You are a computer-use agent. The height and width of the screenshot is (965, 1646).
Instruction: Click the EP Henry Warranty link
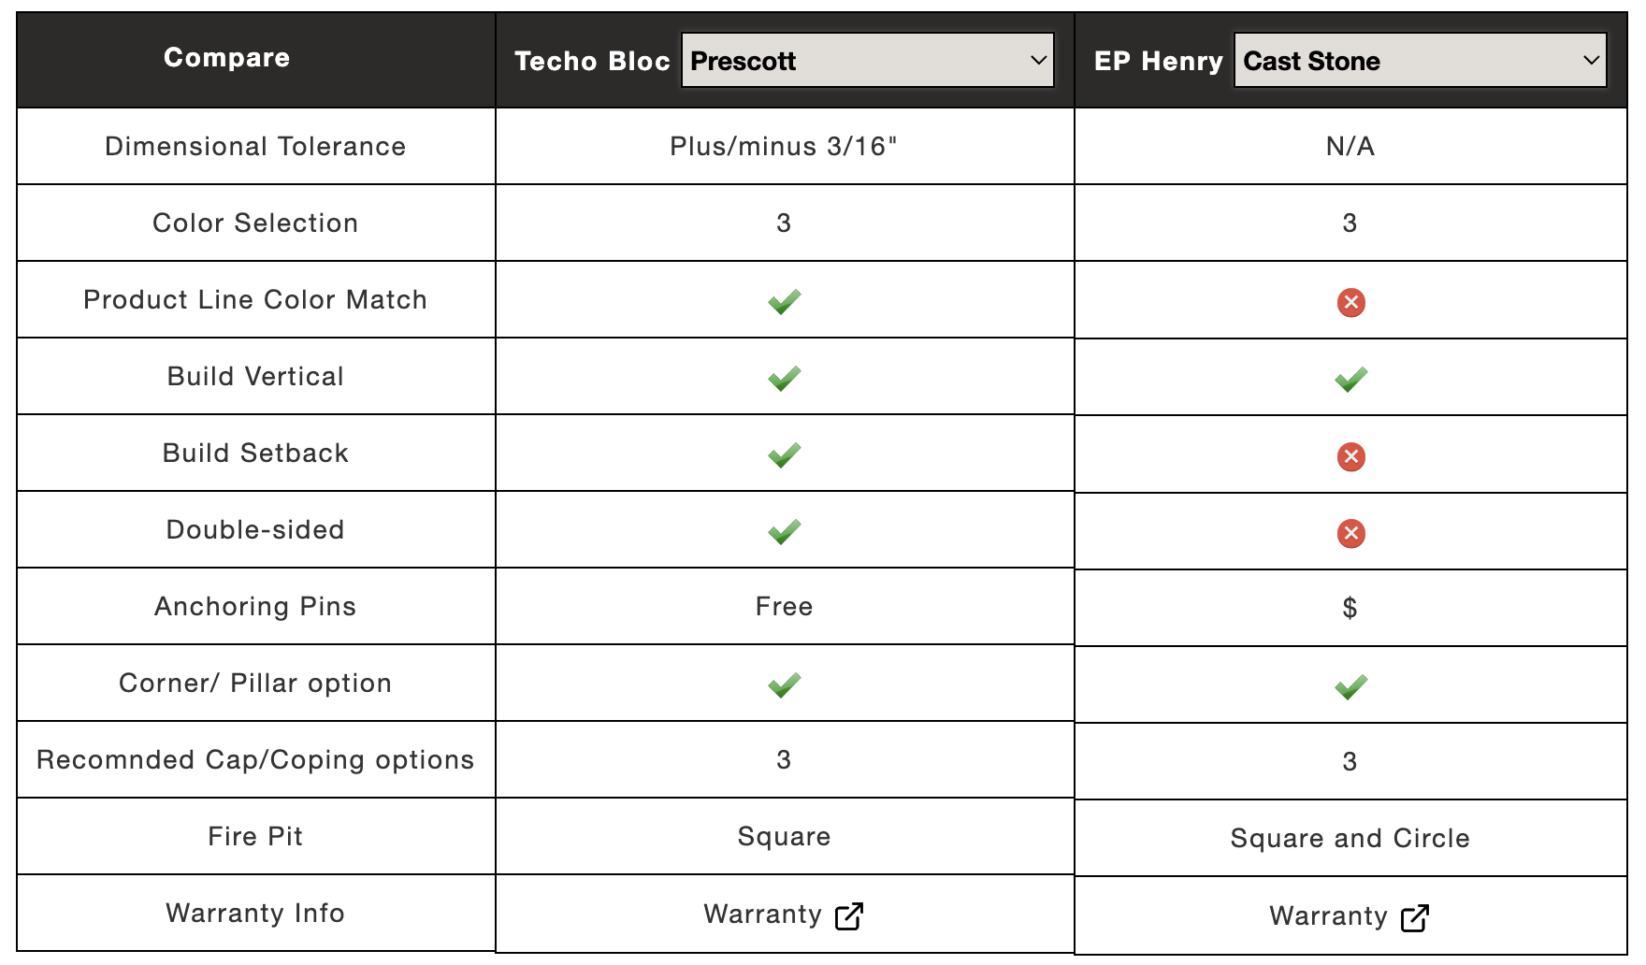1349,916
